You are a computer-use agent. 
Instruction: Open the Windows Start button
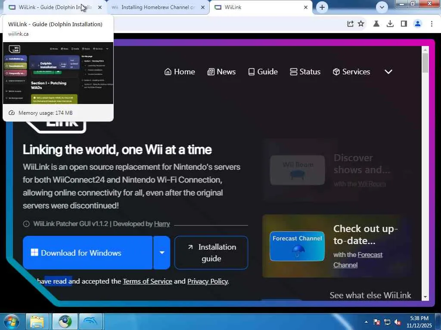point(11,321)
